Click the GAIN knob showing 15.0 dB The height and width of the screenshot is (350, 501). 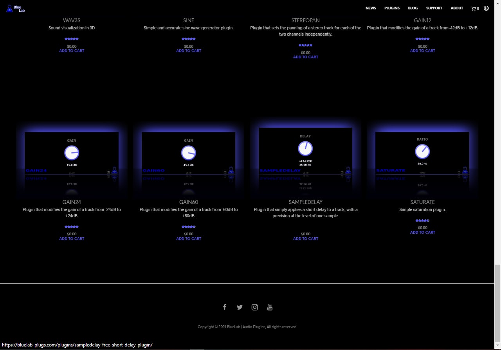point(72,153)
